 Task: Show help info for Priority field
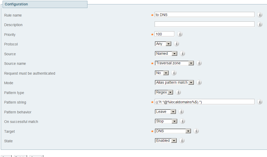[180, 34]
